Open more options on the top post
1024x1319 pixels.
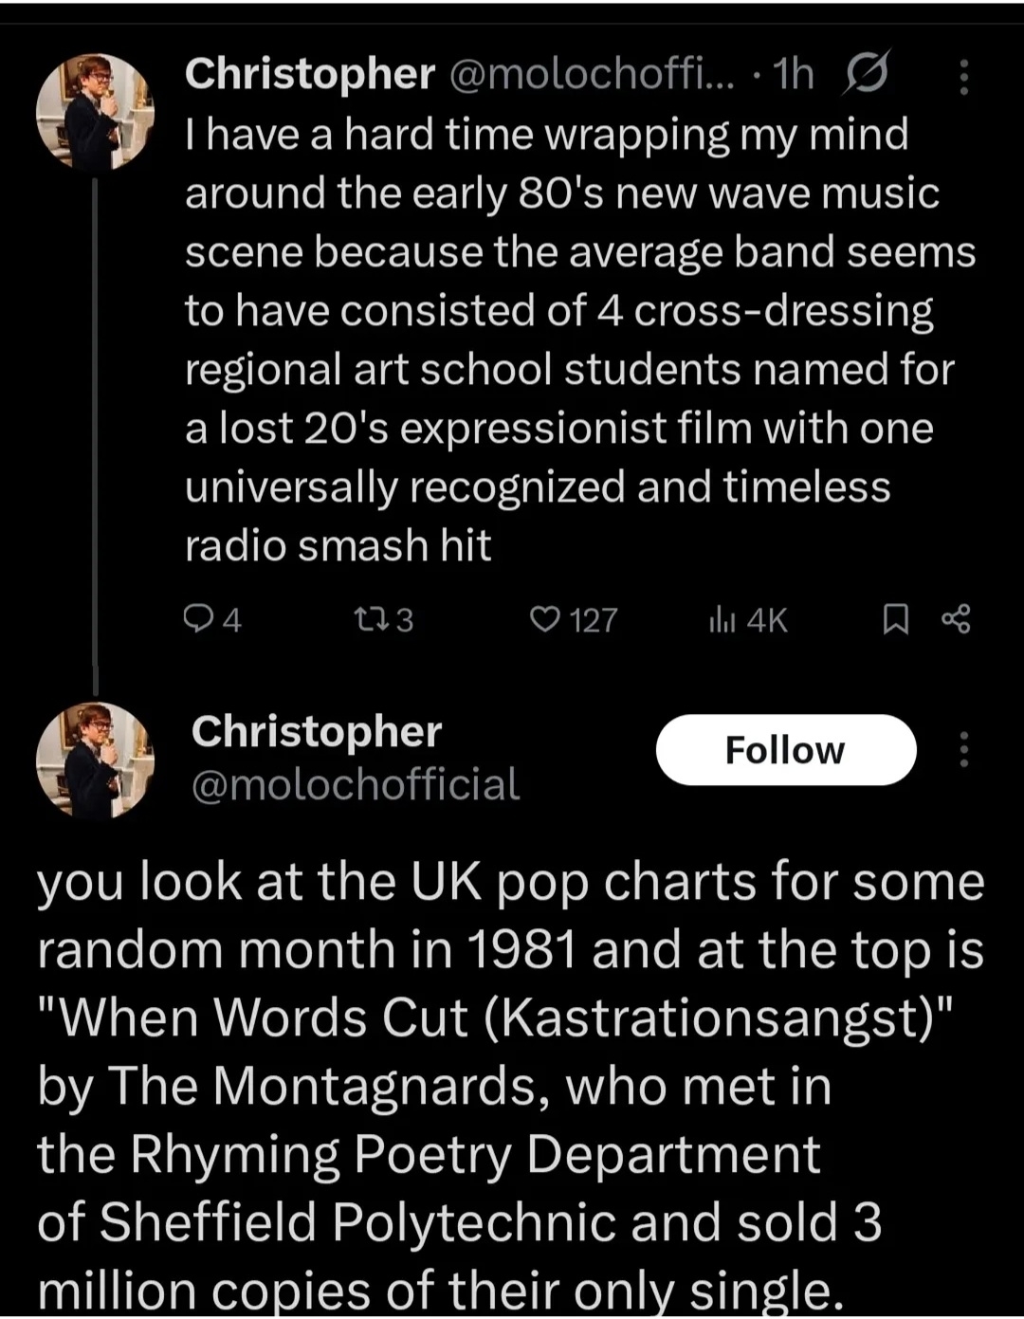pyautogui.click(x=963, y=76)
